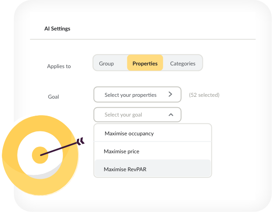Viewport: 272px width, 212px height.
Task: Select the Group segment option
Action: click(x=107, y=64)
